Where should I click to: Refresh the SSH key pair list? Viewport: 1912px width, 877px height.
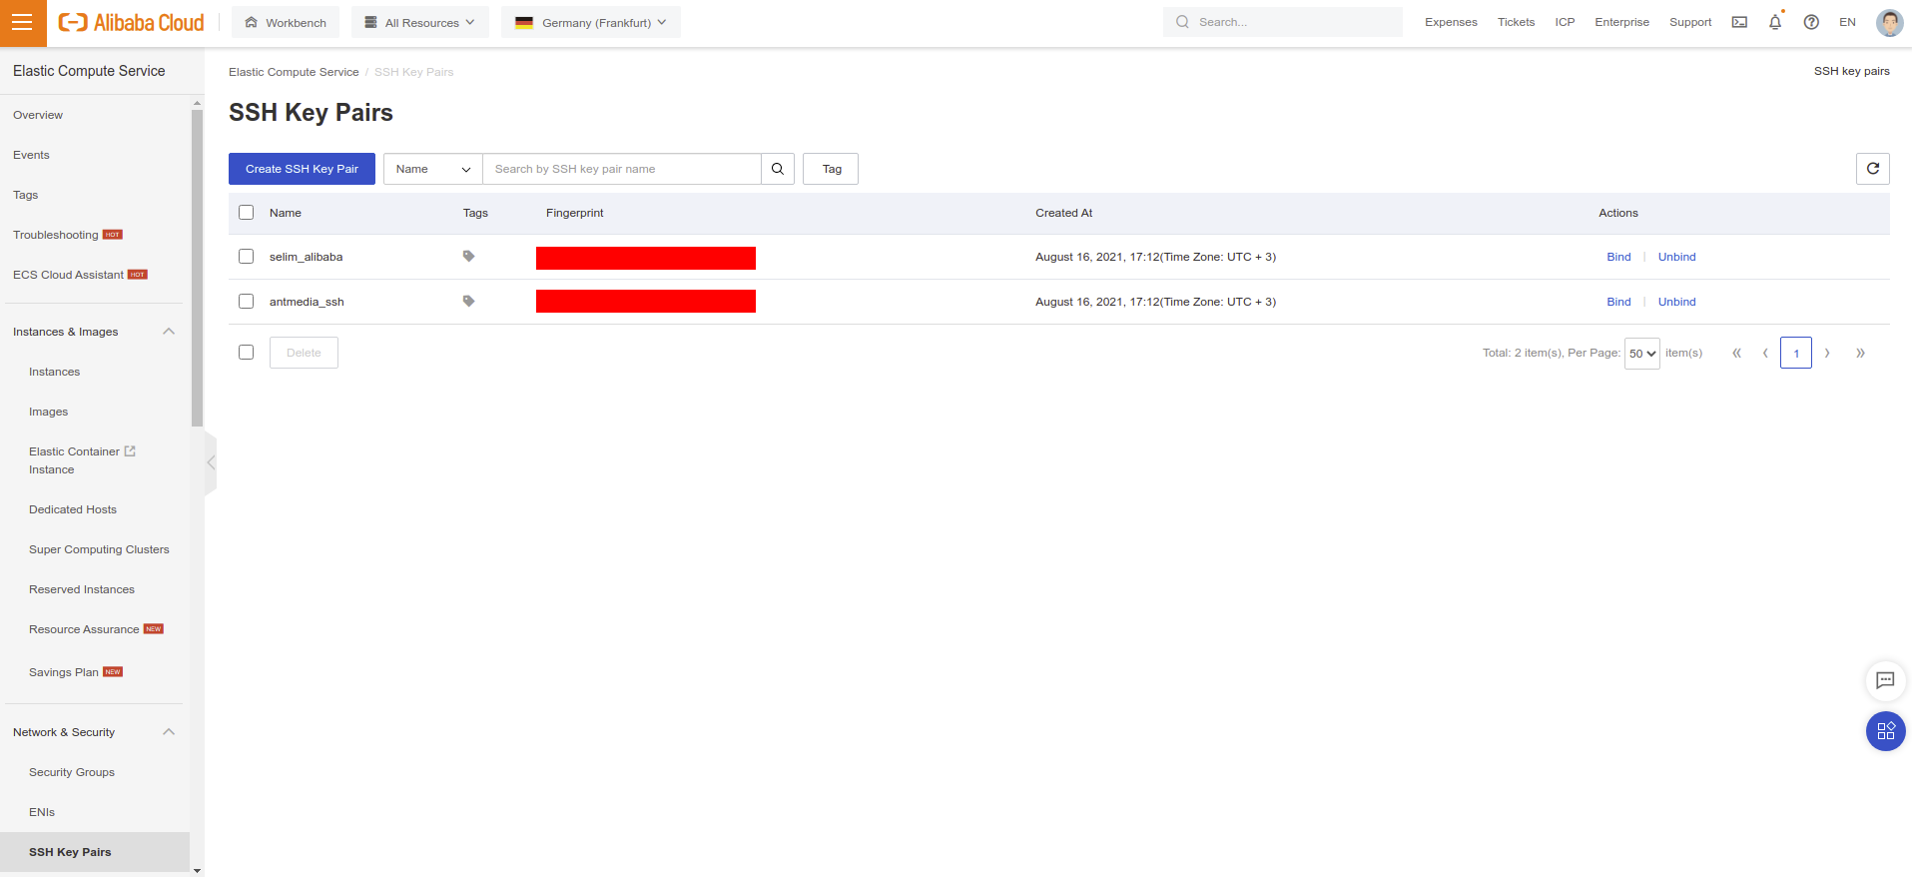tap(1873, 169)
